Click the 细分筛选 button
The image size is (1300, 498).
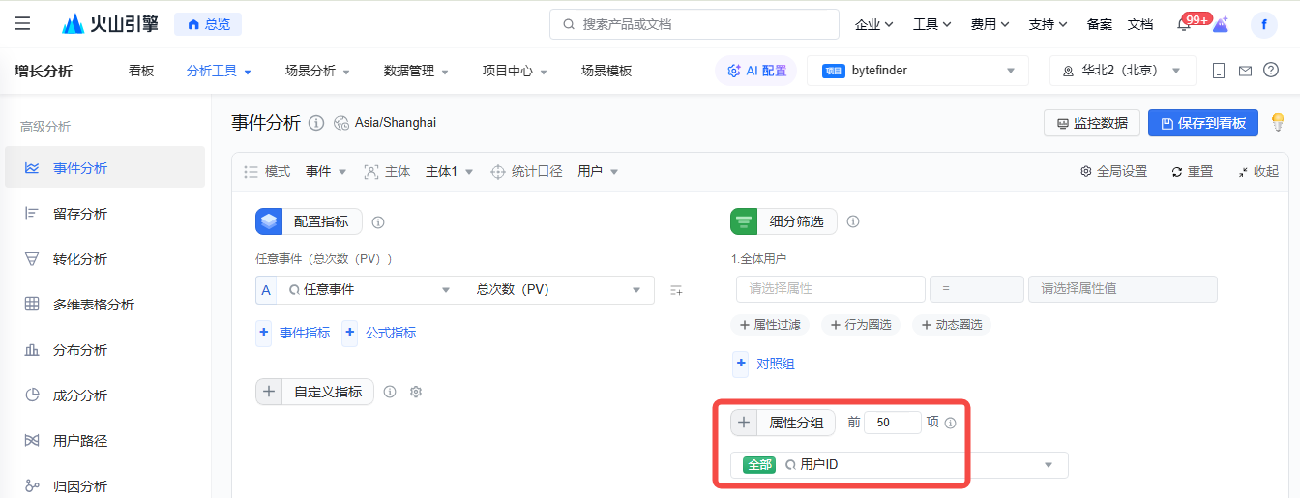[x=783, y=221]
